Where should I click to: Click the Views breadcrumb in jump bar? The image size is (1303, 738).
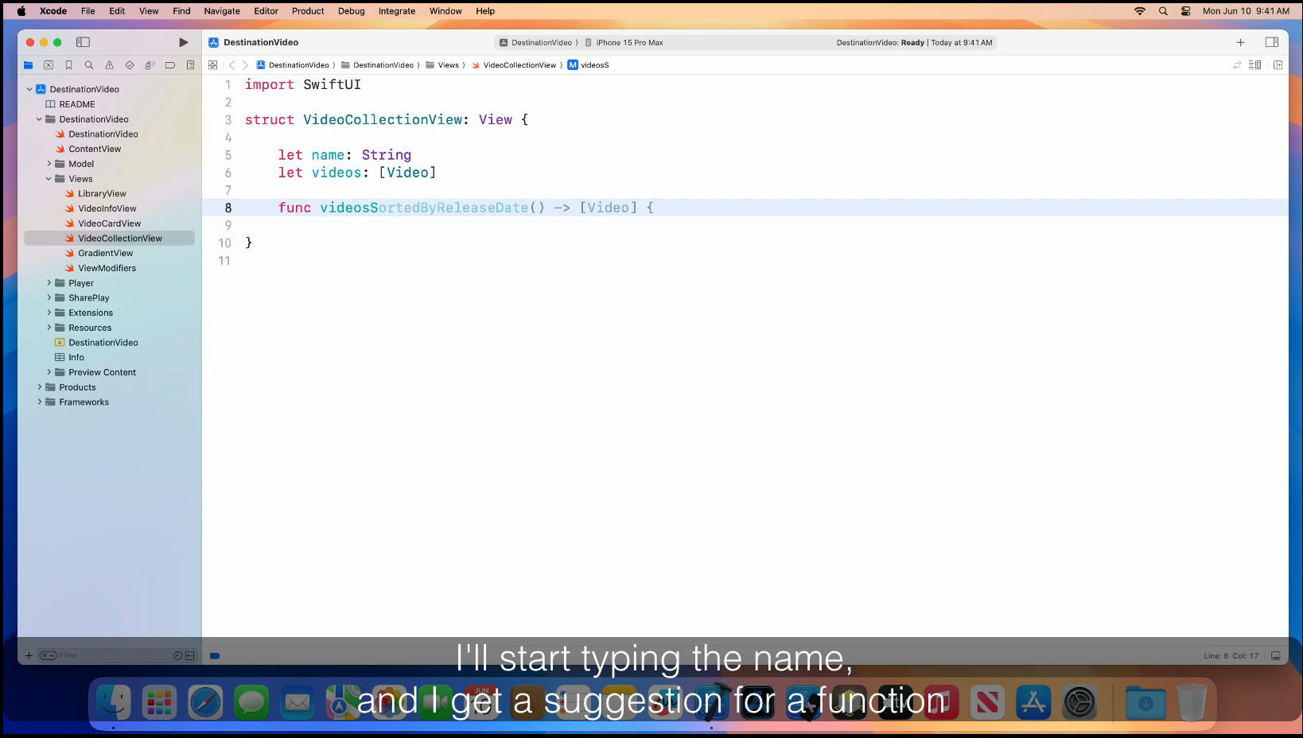pyautogui.click(x=448, y=65)
